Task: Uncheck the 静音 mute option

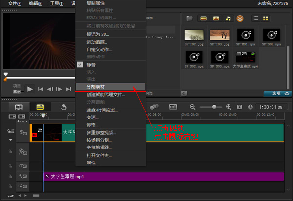Action: coord(80,65)
